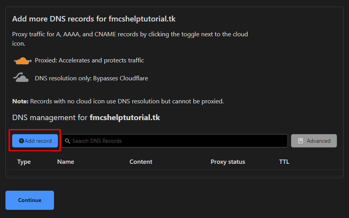Open the Add record form
Viewport: 349px width, 218px height.
[35, 141]
